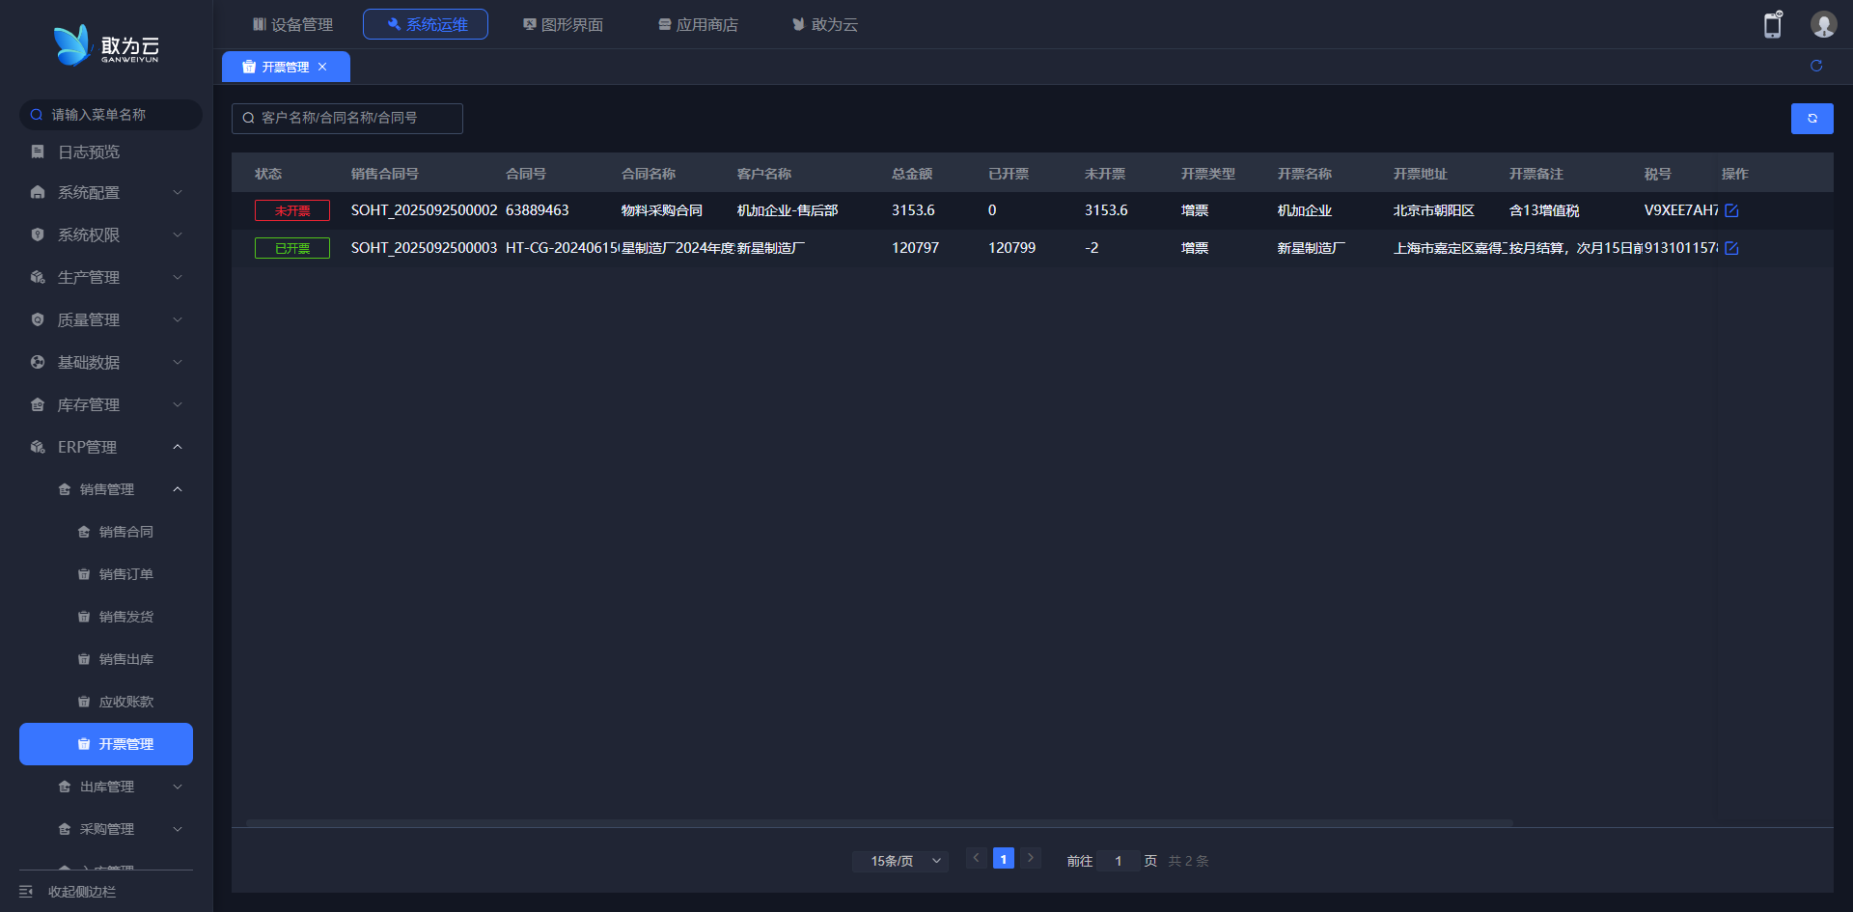
Task: Click the 销售合同号 column header
Action: (385, 174)
